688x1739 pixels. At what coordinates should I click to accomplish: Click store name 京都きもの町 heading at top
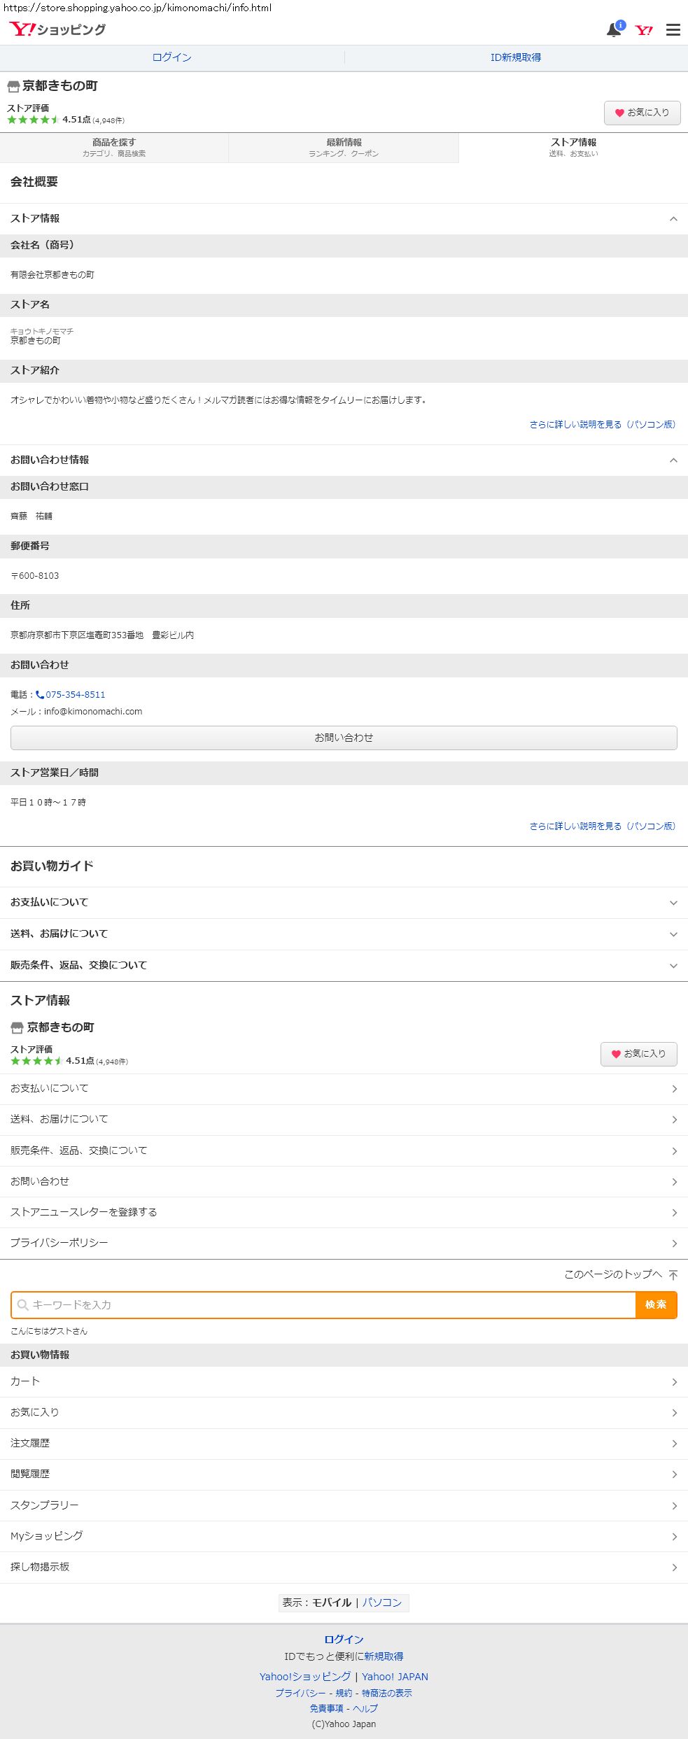point(60,86)
